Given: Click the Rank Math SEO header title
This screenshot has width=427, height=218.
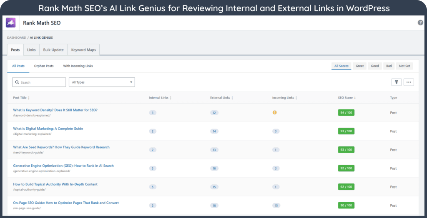Looking at the screenshot, I should click(x=42, y=23).
